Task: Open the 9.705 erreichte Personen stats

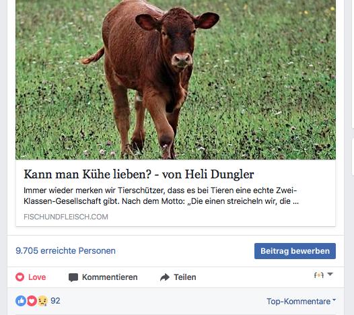Action: pyautogui.click(x=65, y=251)
